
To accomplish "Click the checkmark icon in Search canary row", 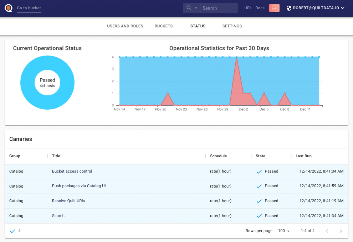I will click(259, 216).
